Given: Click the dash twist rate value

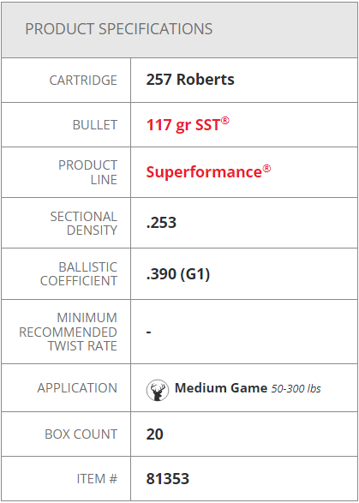Looking at the screenshot, I should pos(148,332).
